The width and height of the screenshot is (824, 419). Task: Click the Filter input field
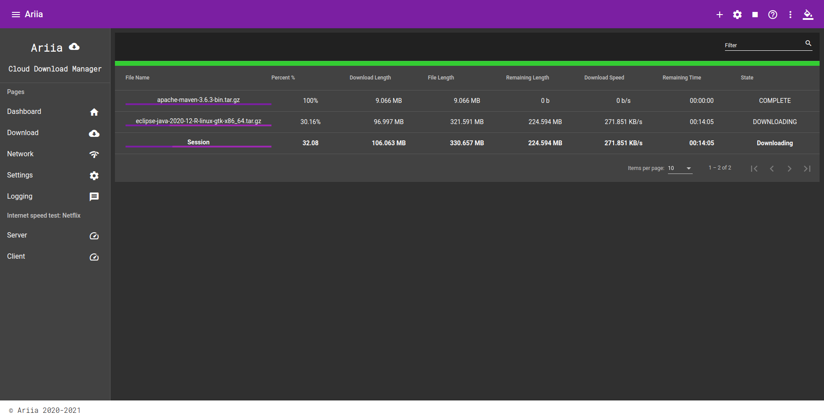(764, 45)
